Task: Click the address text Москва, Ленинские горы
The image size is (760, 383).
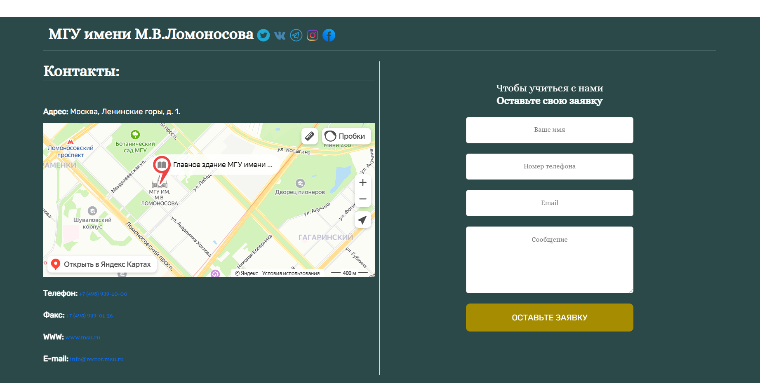Action: click(125, 112)
